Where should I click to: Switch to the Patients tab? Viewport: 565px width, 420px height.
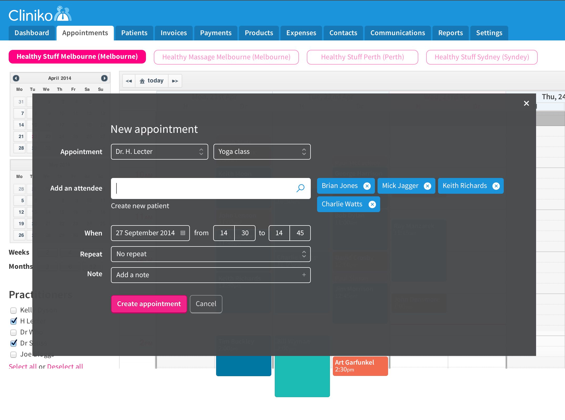(134, 33)
